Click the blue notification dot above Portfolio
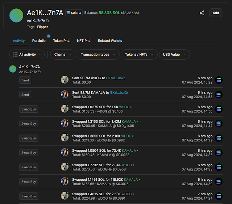The width and height of the screenshot is (232, 204). 49,36
